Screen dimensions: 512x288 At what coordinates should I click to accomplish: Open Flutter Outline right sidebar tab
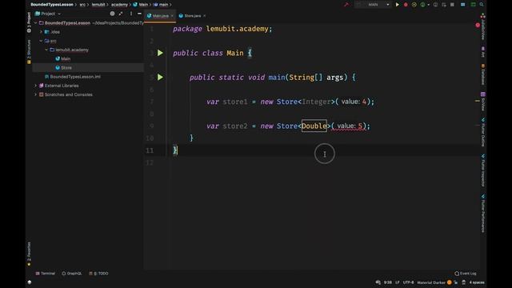coord(483,132)
